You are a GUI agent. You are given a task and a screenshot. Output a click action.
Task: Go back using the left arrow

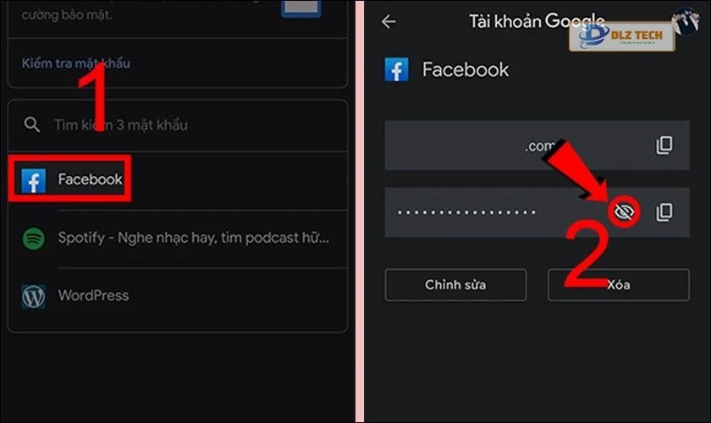[389, 21]
